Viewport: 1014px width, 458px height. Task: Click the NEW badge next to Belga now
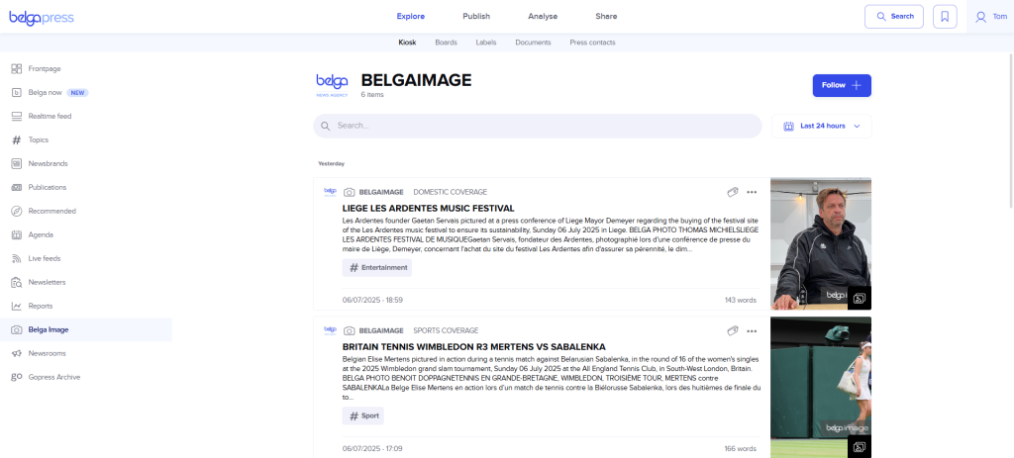77,92
